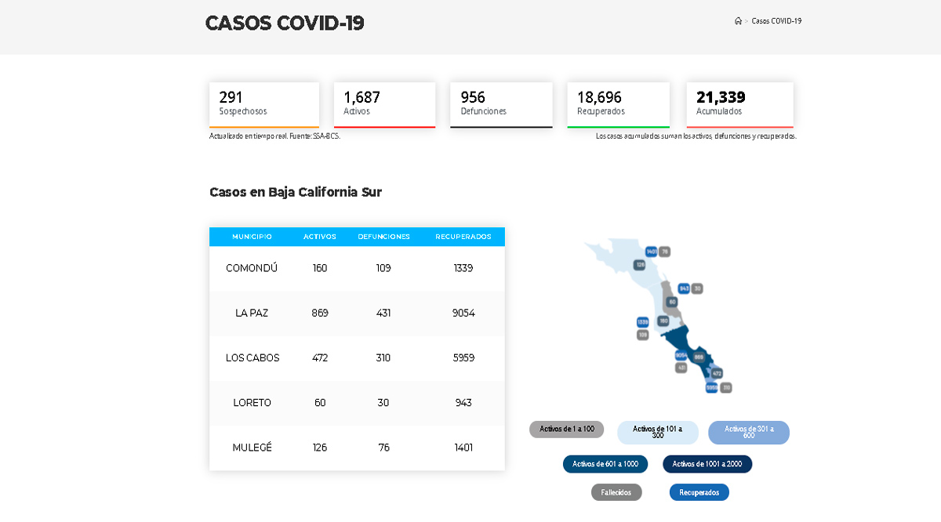Select the LA PAZ table row
The height and width of the screenshot is (522, 941).
[357, 313]
